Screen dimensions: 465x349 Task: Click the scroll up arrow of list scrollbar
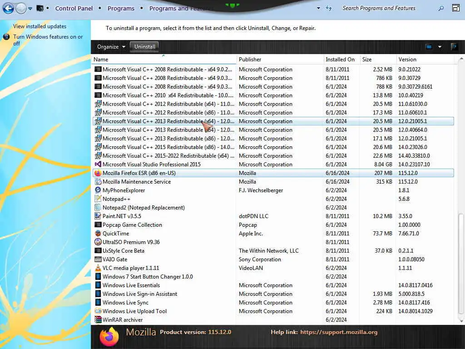click(461, 60)
